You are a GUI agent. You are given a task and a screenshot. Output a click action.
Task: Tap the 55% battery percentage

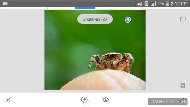tap(161, 4)
